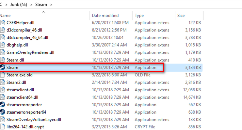Image resolution: width=242 pixels, height=130 pixels.
Task: Click the 562 KB size value
Action: click(x=194, y=105)
